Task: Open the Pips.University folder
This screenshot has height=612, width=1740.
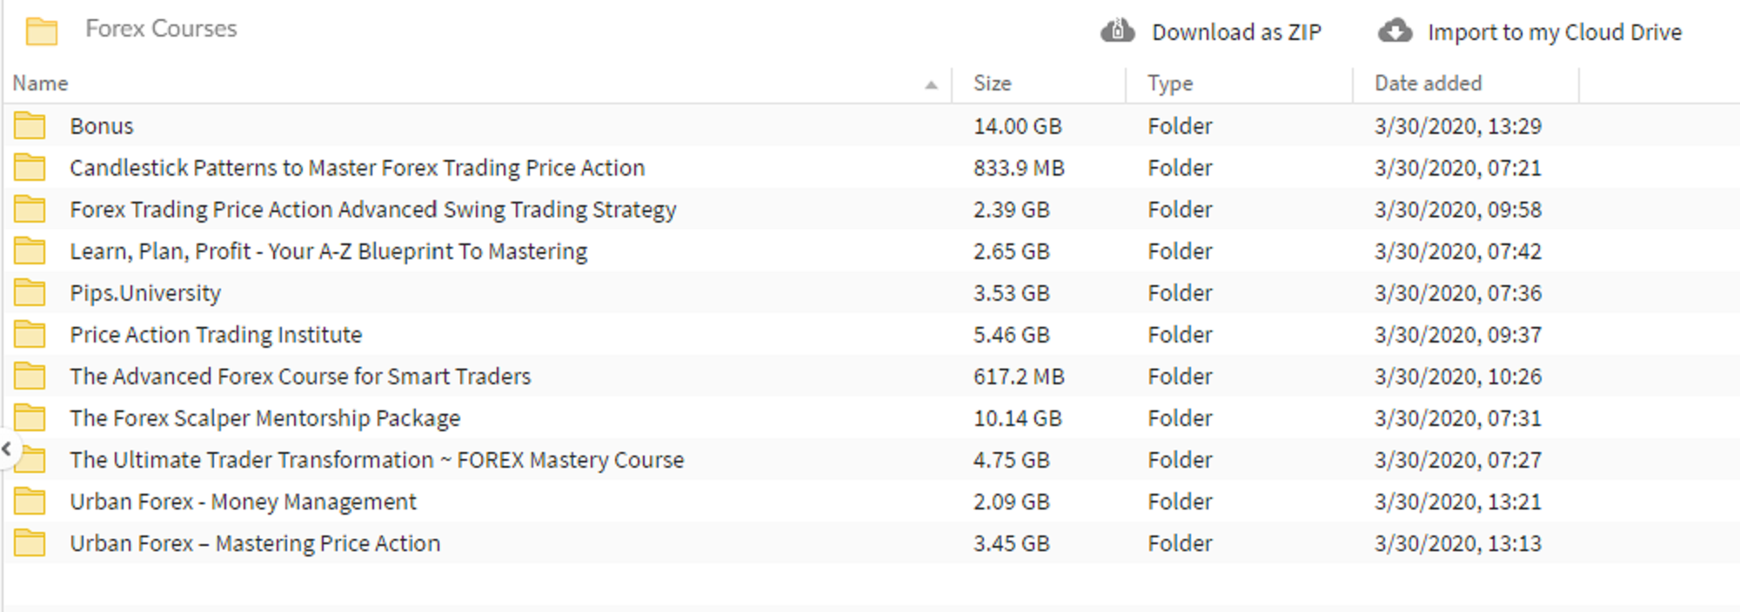Action: coord(145,292)
